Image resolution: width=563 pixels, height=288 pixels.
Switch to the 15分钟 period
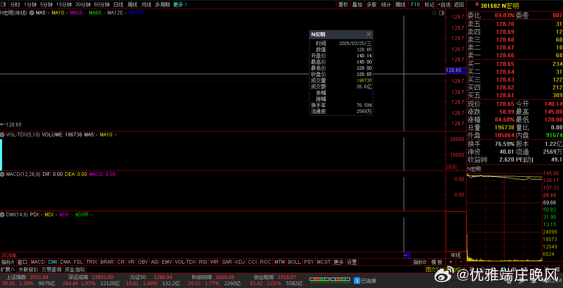64,5
